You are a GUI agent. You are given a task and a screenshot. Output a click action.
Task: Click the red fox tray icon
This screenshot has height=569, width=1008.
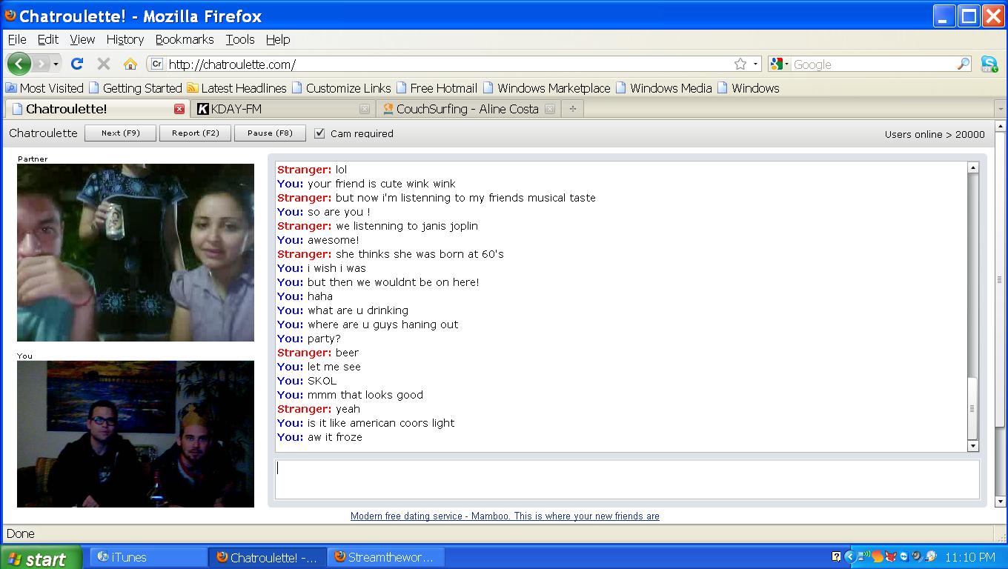pos(891,556)
